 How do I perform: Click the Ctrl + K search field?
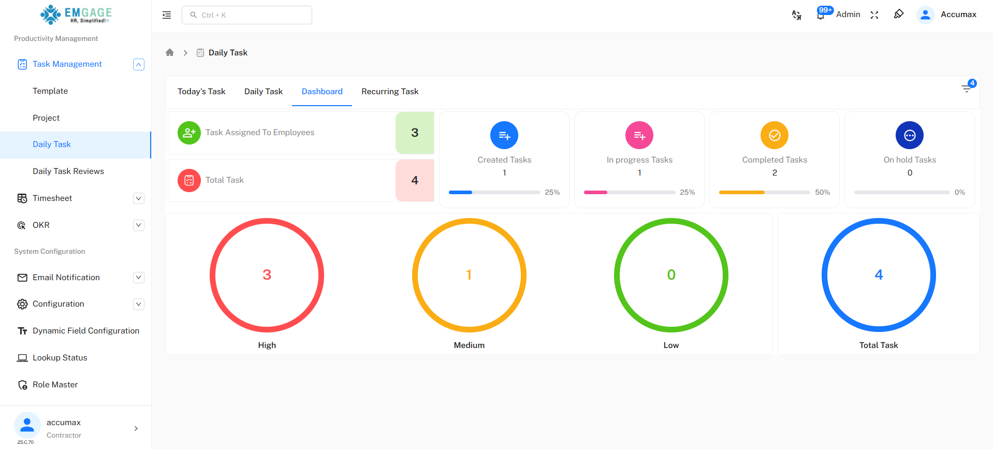(247, 15)
